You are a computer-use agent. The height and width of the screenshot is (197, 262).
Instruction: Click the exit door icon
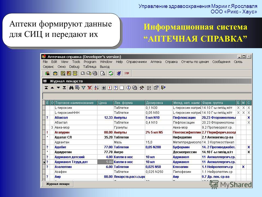pos(163,88)
